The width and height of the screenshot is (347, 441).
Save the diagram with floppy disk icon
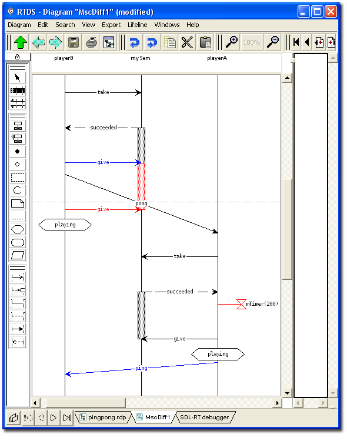(x=74, y=43)
